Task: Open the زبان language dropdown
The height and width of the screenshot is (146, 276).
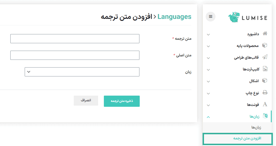Action: [x=82, y=72]
